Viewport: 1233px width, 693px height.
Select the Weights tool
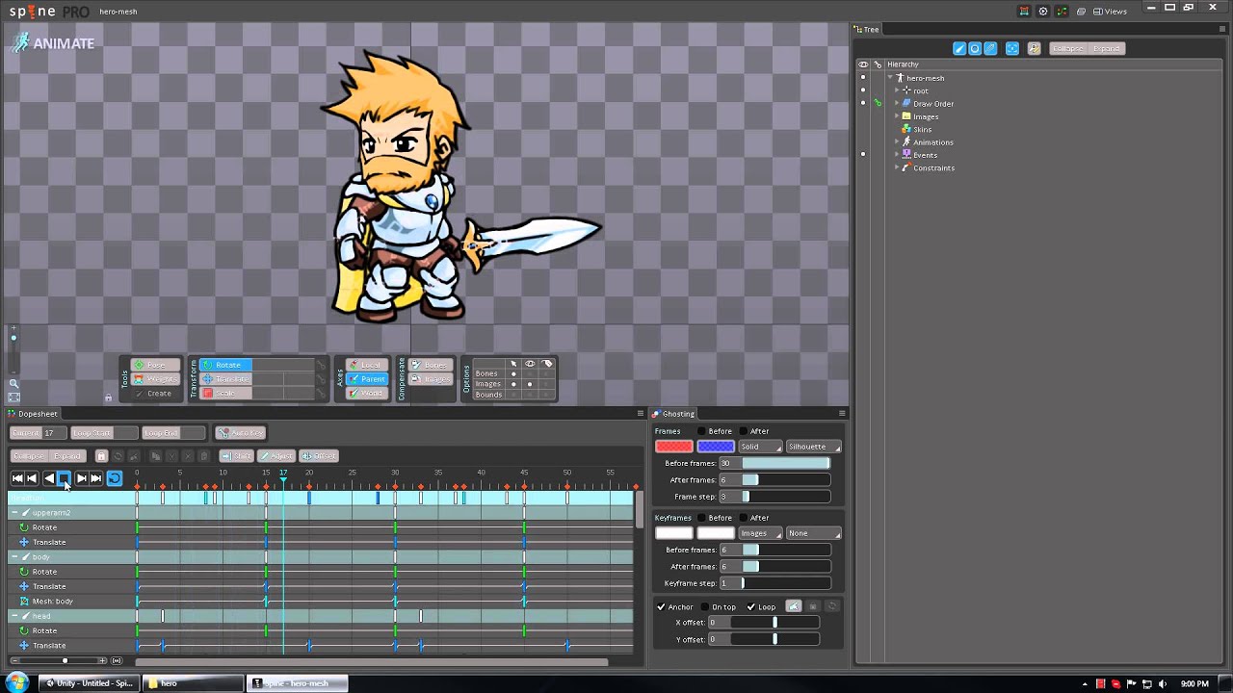tap(155, 379)
